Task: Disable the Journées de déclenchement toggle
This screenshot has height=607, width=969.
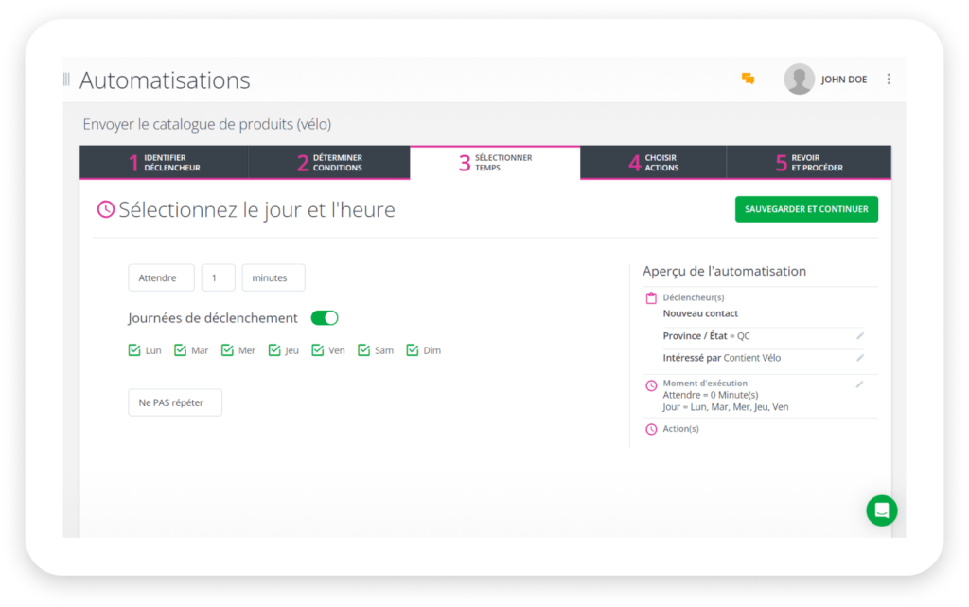Action: 324,317
